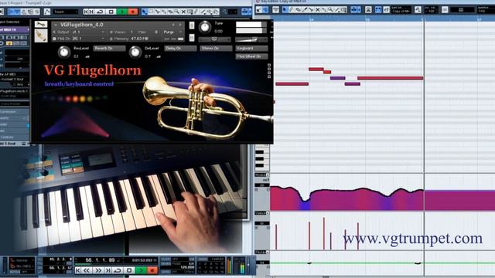Image resolution: width=495 pixels, height=278 pixels.
Task: Expand the VGFlugelhorn_4.0 instrument name arrow
Action: pos(56,25)
